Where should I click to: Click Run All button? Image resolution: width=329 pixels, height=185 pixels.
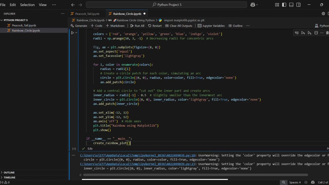137,26
